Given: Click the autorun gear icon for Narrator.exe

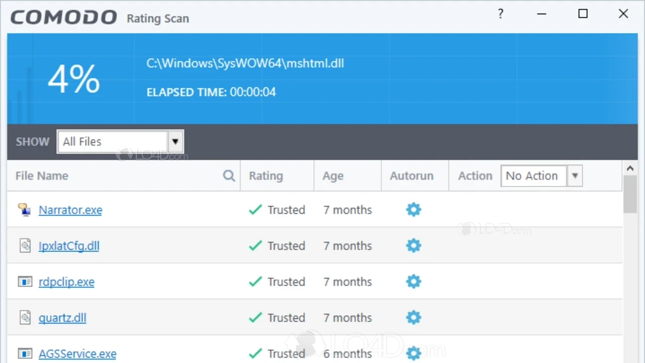Looking at the screenshot, I should point(413,210).
